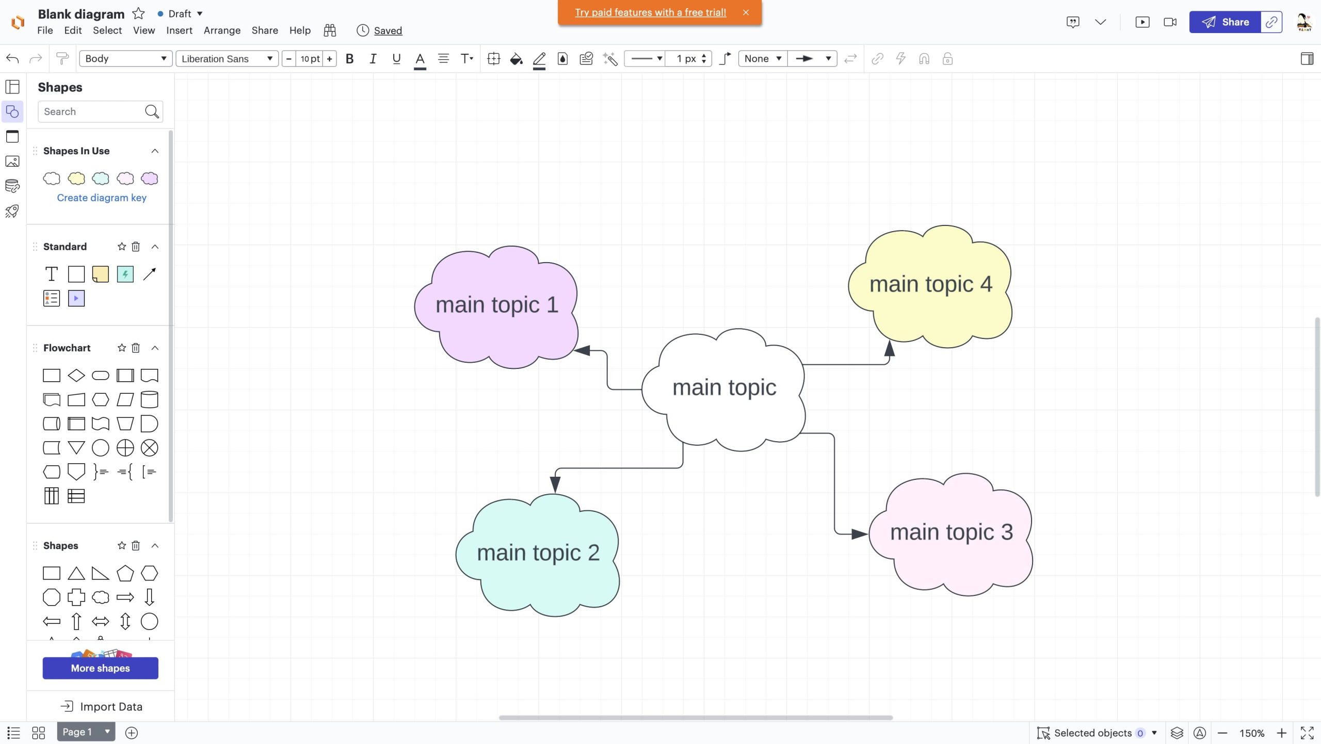Click the presentation mode play icon
The width and height of the screenshot is (1321, 744).
pyautogui.click(x=1142, y=22)
